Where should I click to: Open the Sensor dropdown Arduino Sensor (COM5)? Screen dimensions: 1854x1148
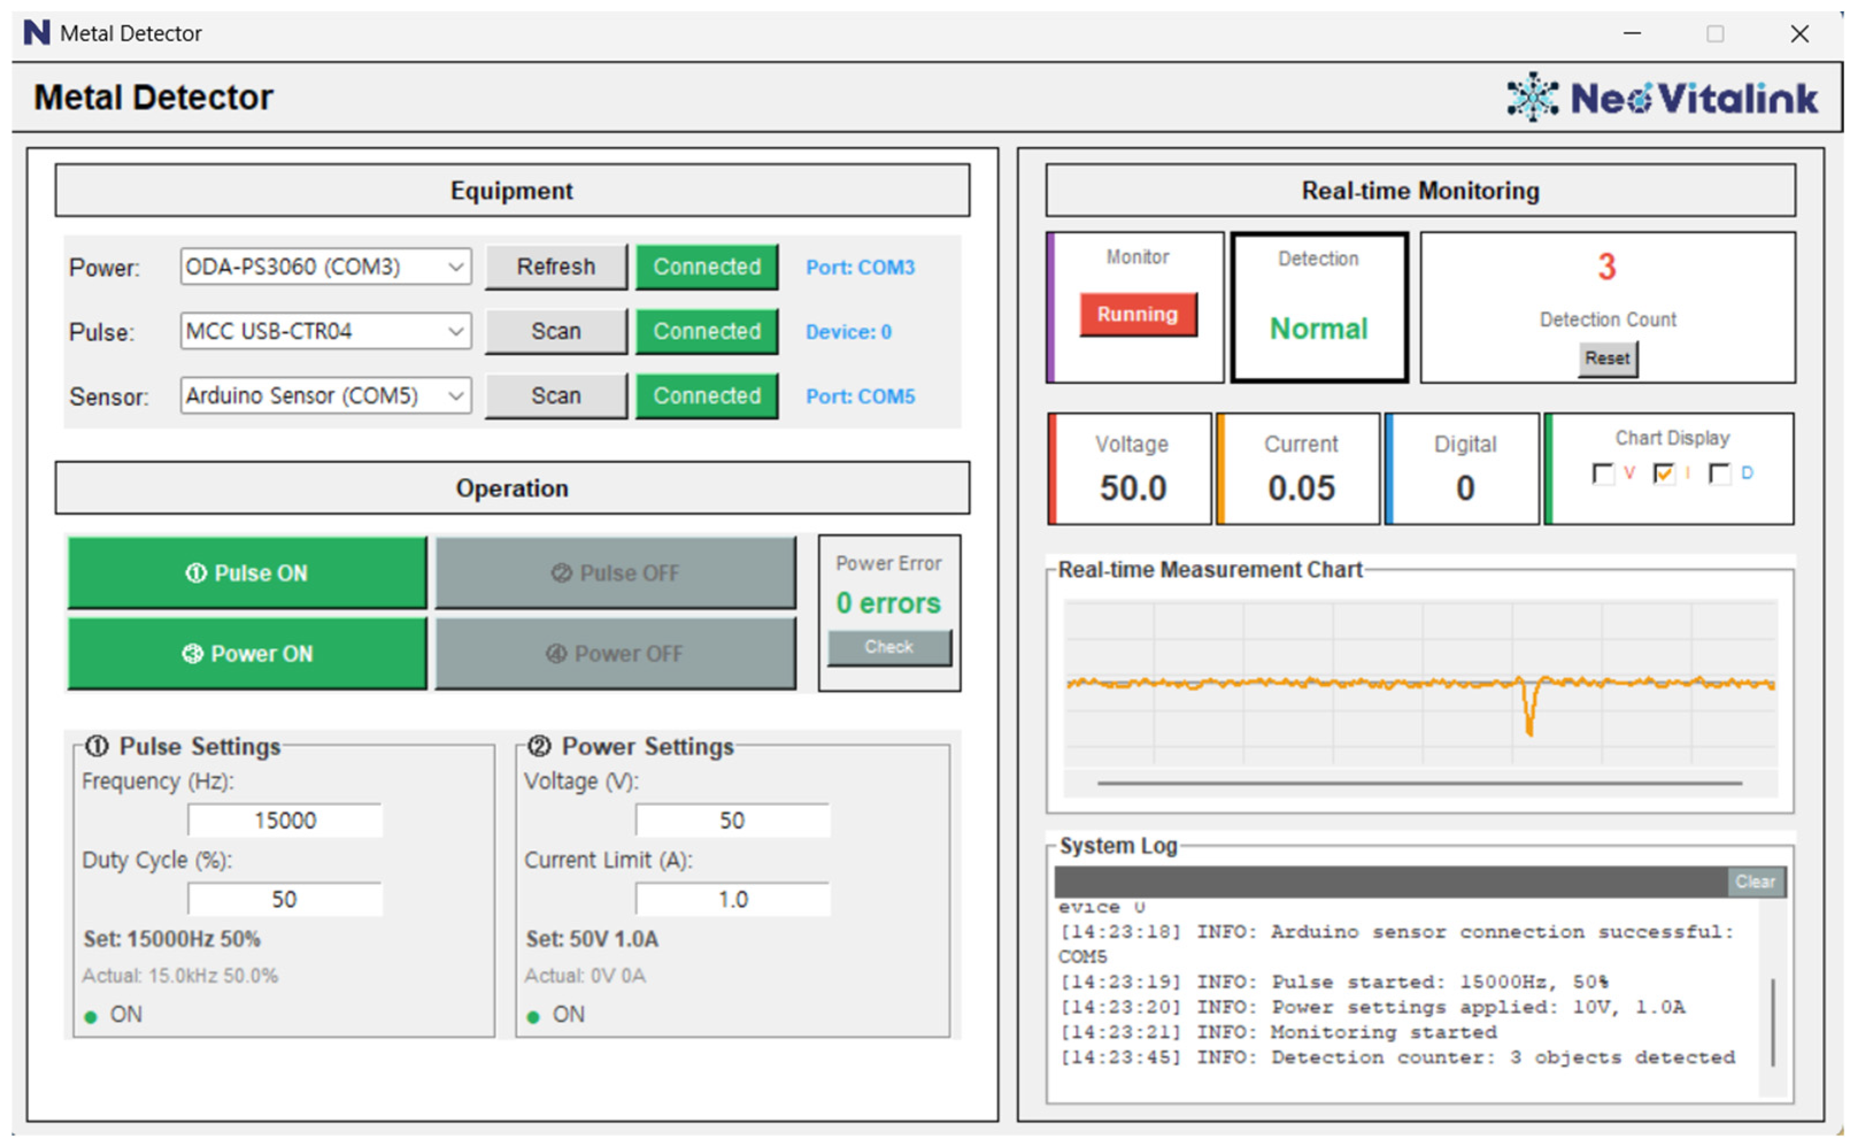[326, 395]
